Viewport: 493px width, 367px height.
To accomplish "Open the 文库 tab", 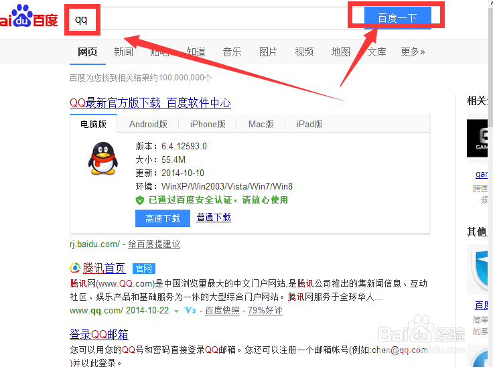I will click(x=376, y=52).
